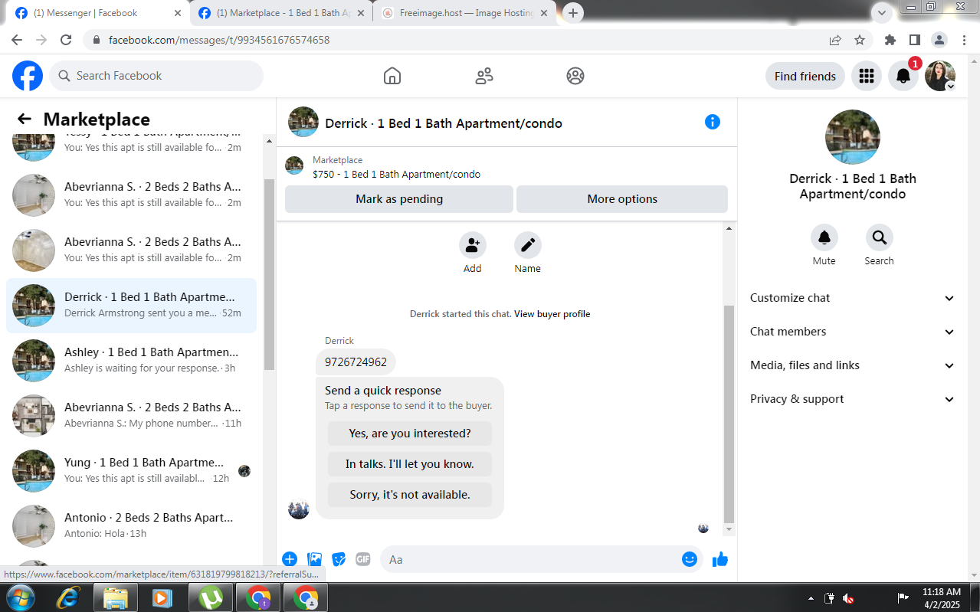This screenshot has height=612, width=980.
Task: Reload the page in Chrome
Action: click(66, 40)
